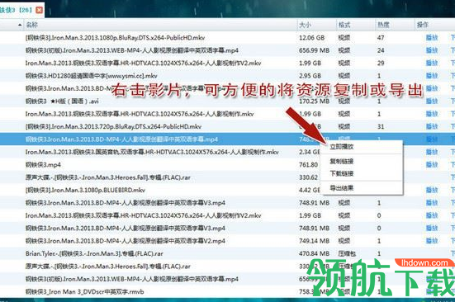
Task: Click 播放 link in the row with heat 24
Action: click(x=432, y=50)
